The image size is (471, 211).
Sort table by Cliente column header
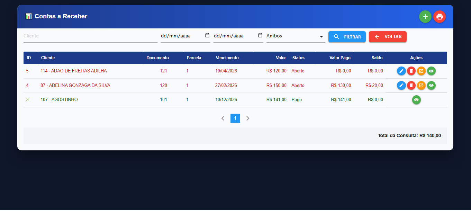[x=48, y=58]
